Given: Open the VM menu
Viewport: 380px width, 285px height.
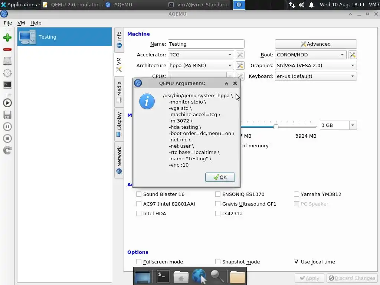Looking at the screenshot, I should tap(21, 23).
